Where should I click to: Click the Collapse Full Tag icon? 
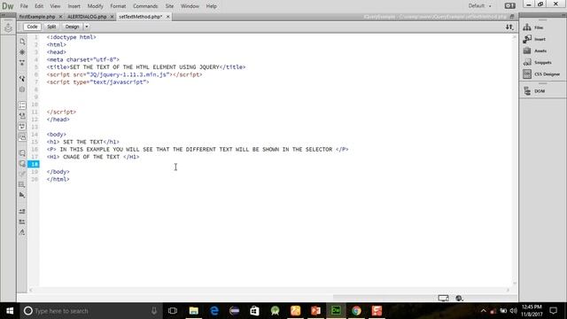click(x=22, y=63)
